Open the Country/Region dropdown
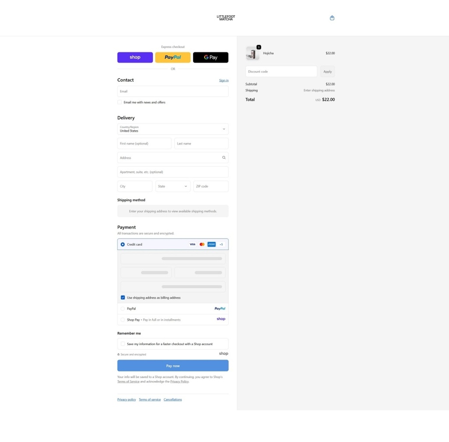The height and width of the screenshot is (442, 449). pyautogui.click(x=173, y=129)
